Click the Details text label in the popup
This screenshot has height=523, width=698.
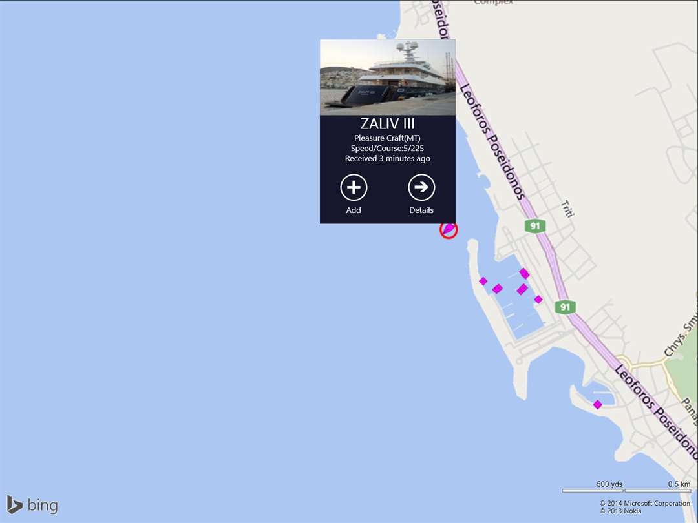pos(421,210)
